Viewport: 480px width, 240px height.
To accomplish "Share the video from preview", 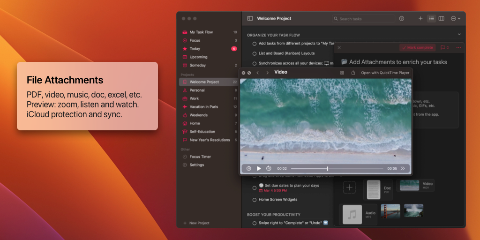I will [x=353, y=73].
